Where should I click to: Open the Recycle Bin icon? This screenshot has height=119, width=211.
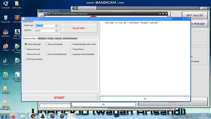point(6,19)
